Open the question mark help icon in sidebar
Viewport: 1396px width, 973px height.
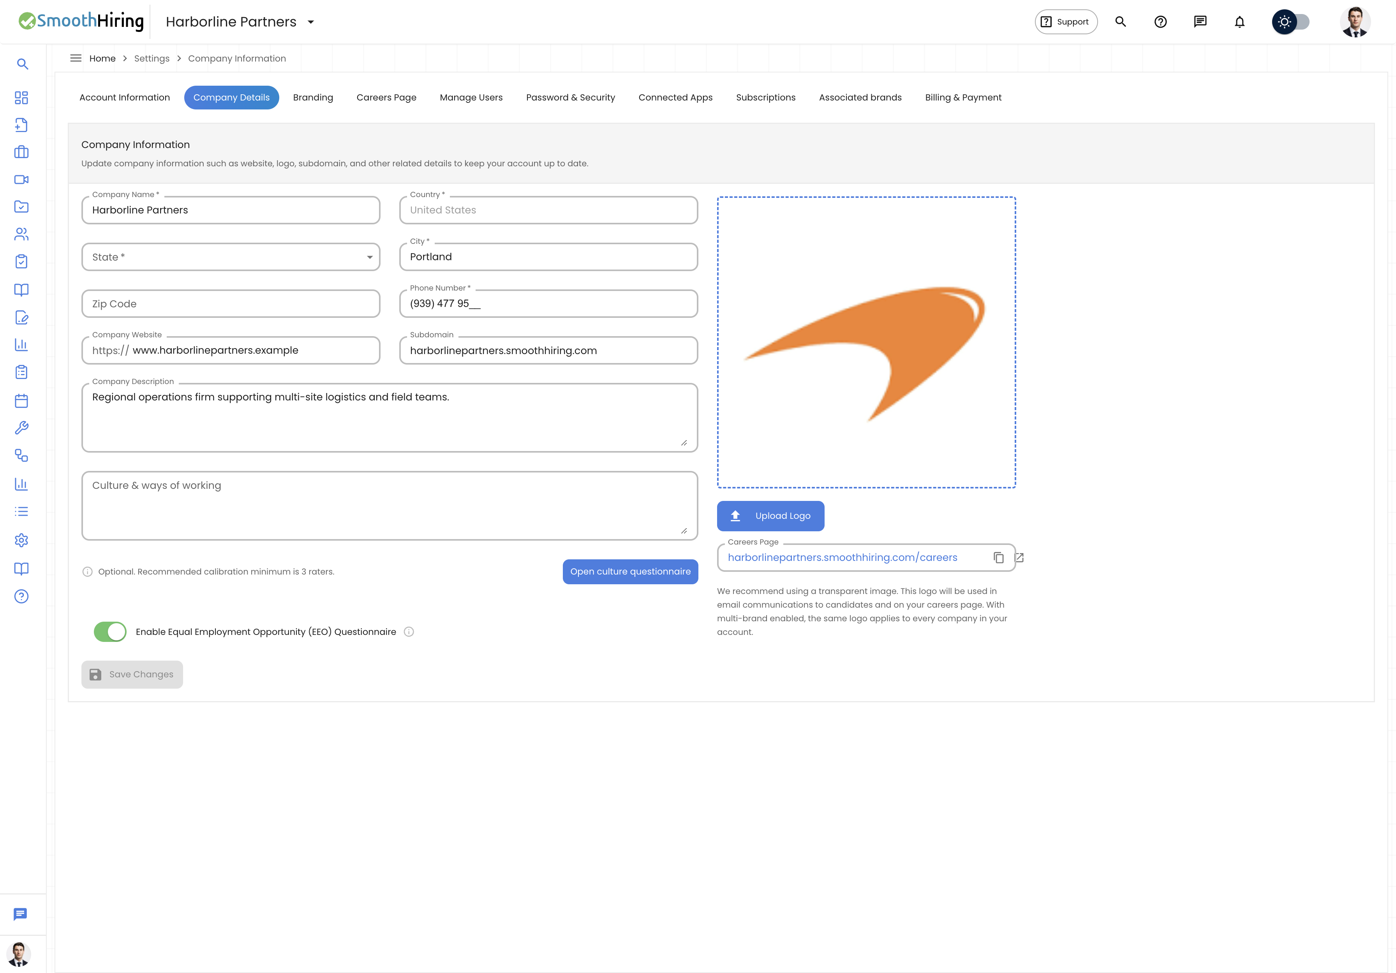pos(21,597)
